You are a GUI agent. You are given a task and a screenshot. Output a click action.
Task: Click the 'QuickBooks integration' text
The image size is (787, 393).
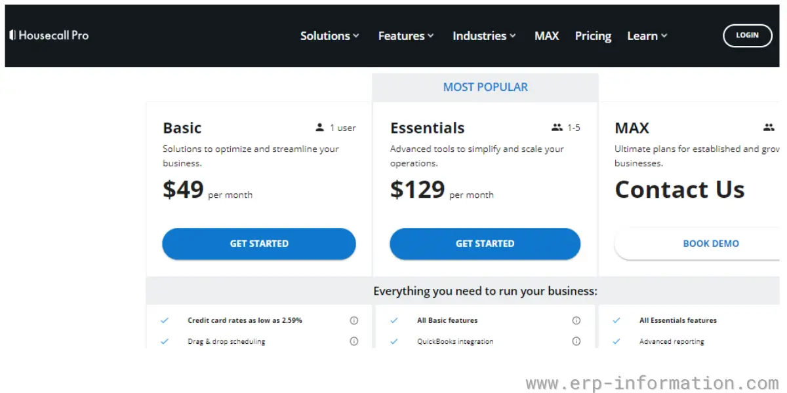pyautogui.click(x=455, y=341)
